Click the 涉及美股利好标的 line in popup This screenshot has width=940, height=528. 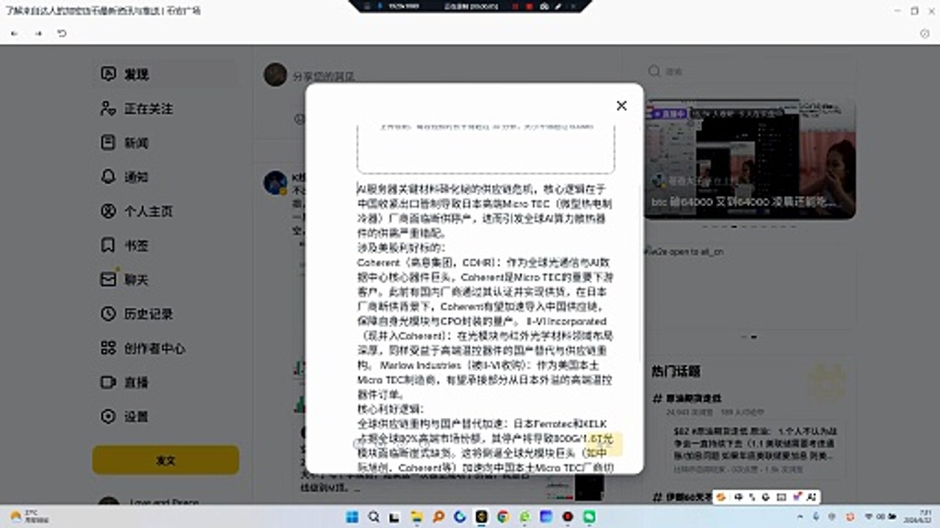coord(401,247)
